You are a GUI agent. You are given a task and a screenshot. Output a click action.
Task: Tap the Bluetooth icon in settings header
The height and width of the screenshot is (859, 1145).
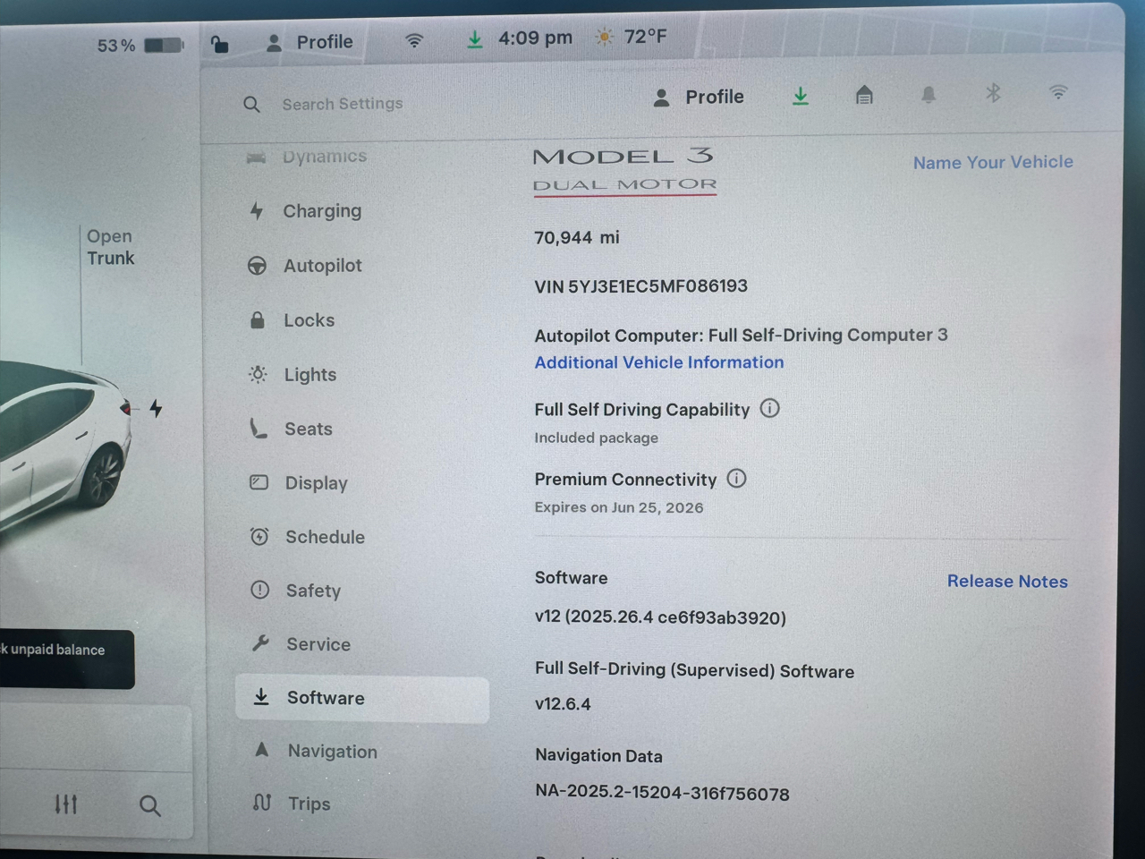pos(993,93)
